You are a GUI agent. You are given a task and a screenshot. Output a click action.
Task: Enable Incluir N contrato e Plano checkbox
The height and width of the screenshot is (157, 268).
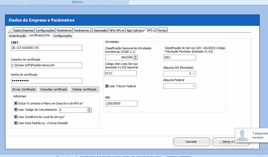point(16,103)
